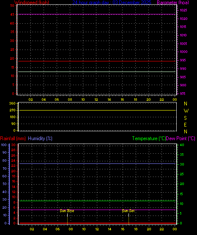This screenshot has width=197, height=235.
Task: Click the '1020' barometer axis value
Action: (x=183, y=19)
